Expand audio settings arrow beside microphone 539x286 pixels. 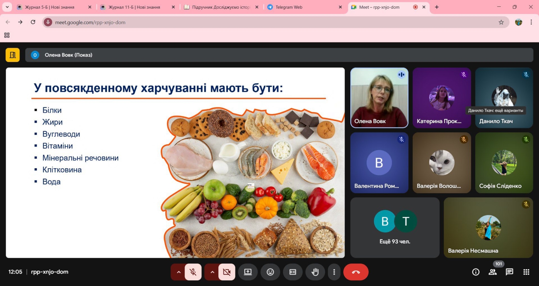(179, 272)
